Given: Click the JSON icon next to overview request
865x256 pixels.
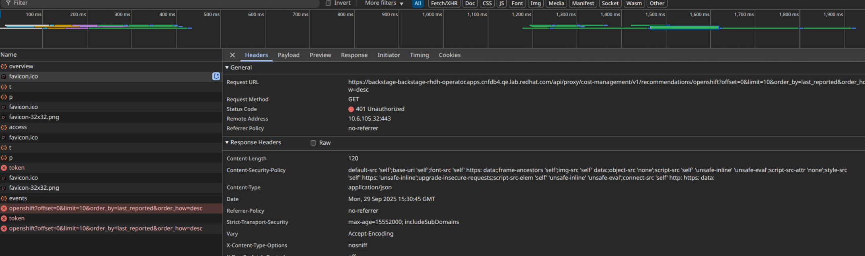Looking at the screenshot, I should tap(4, 66).
